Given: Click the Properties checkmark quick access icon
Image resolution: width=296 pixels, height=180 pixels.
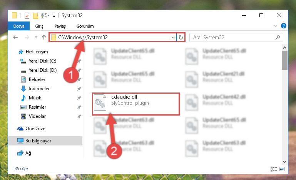Looking at the screenshot, I should (27, 16).
